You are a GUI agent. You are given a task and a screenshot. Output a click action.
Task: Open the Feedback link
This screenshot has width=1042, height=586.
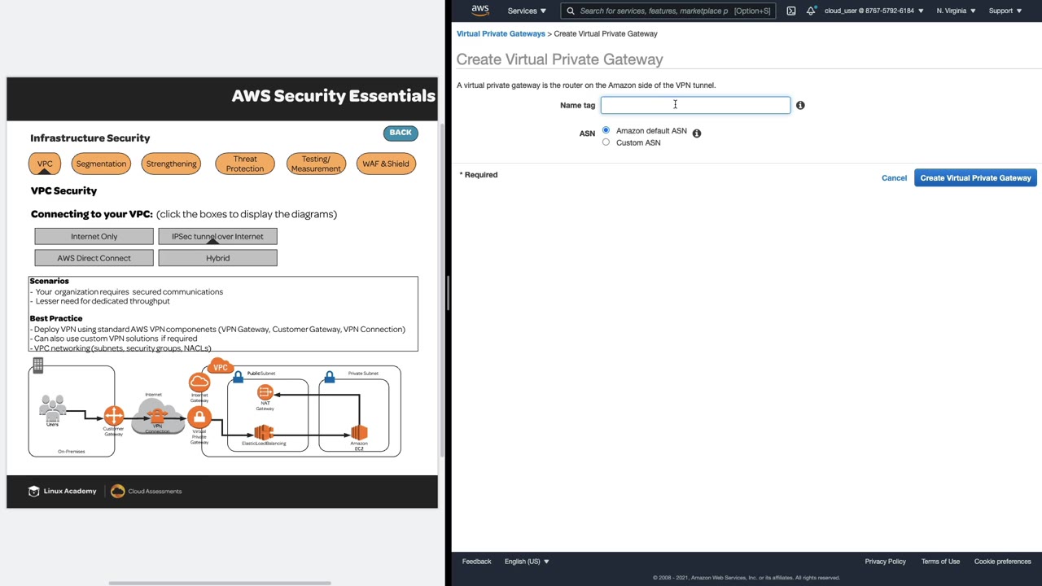[476, 562]
